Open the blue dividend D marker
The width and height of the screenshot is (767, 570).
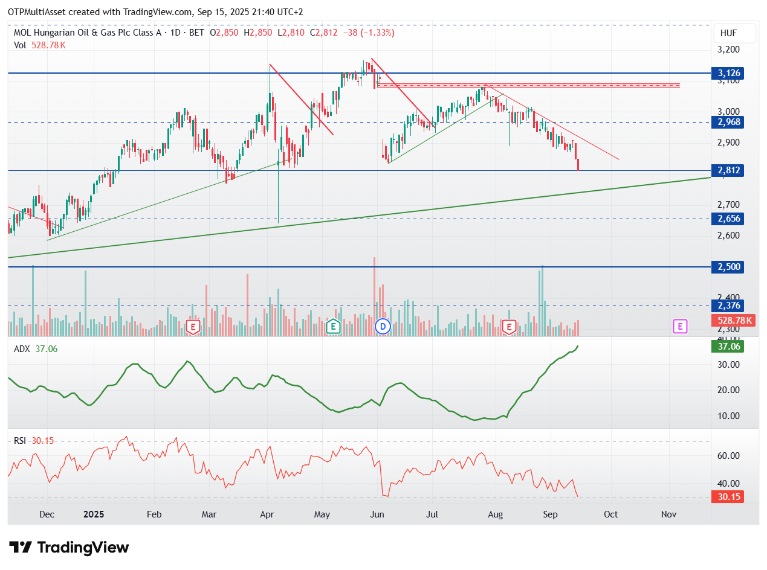pyautogui.click(x=382, y=327)
